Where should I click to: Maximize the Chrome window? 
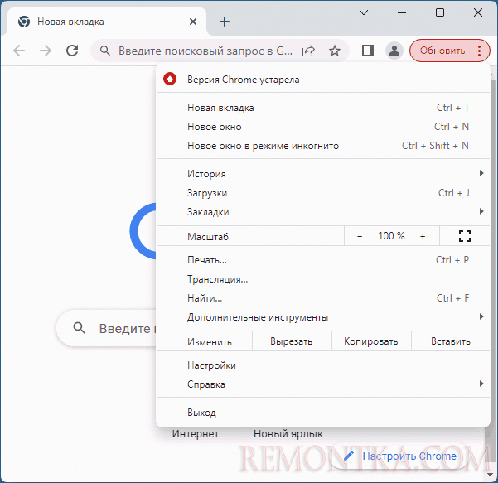(440, 12)
